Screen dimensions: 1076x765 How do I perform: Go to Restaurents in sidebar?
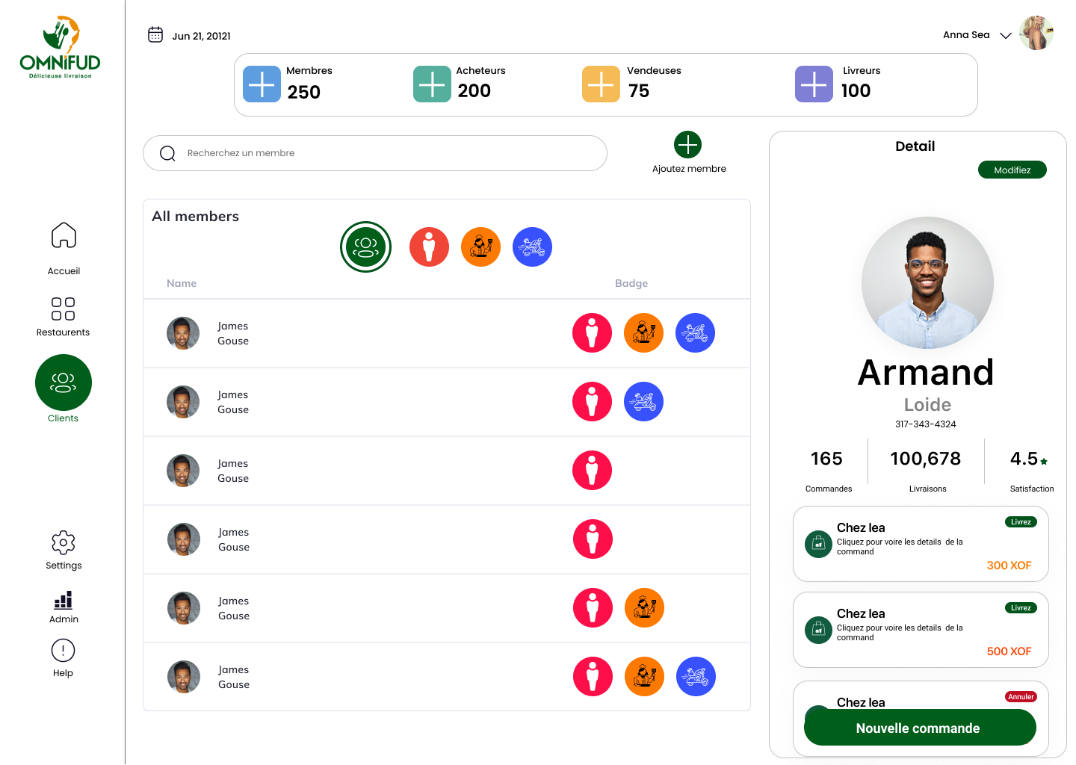tap(63, 309)
